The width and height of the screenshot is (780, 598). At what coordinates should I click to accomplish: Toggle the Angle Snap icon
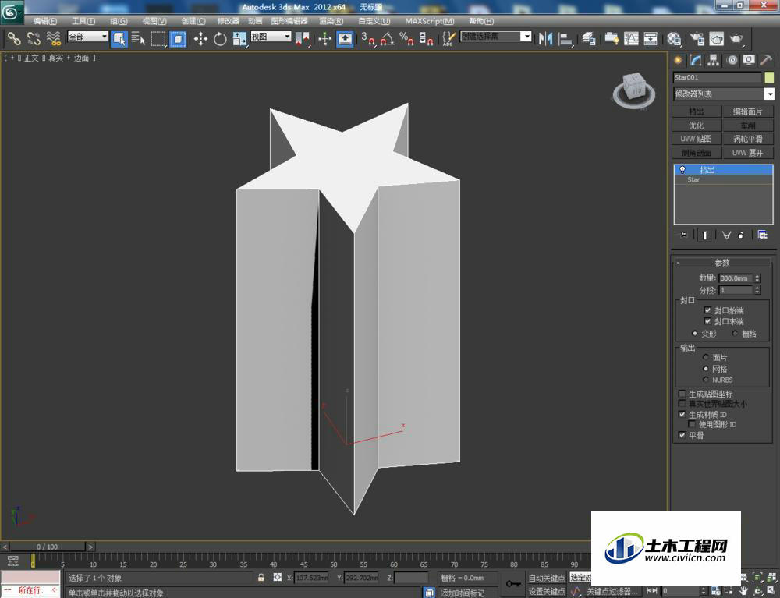(x=388, y=38)
